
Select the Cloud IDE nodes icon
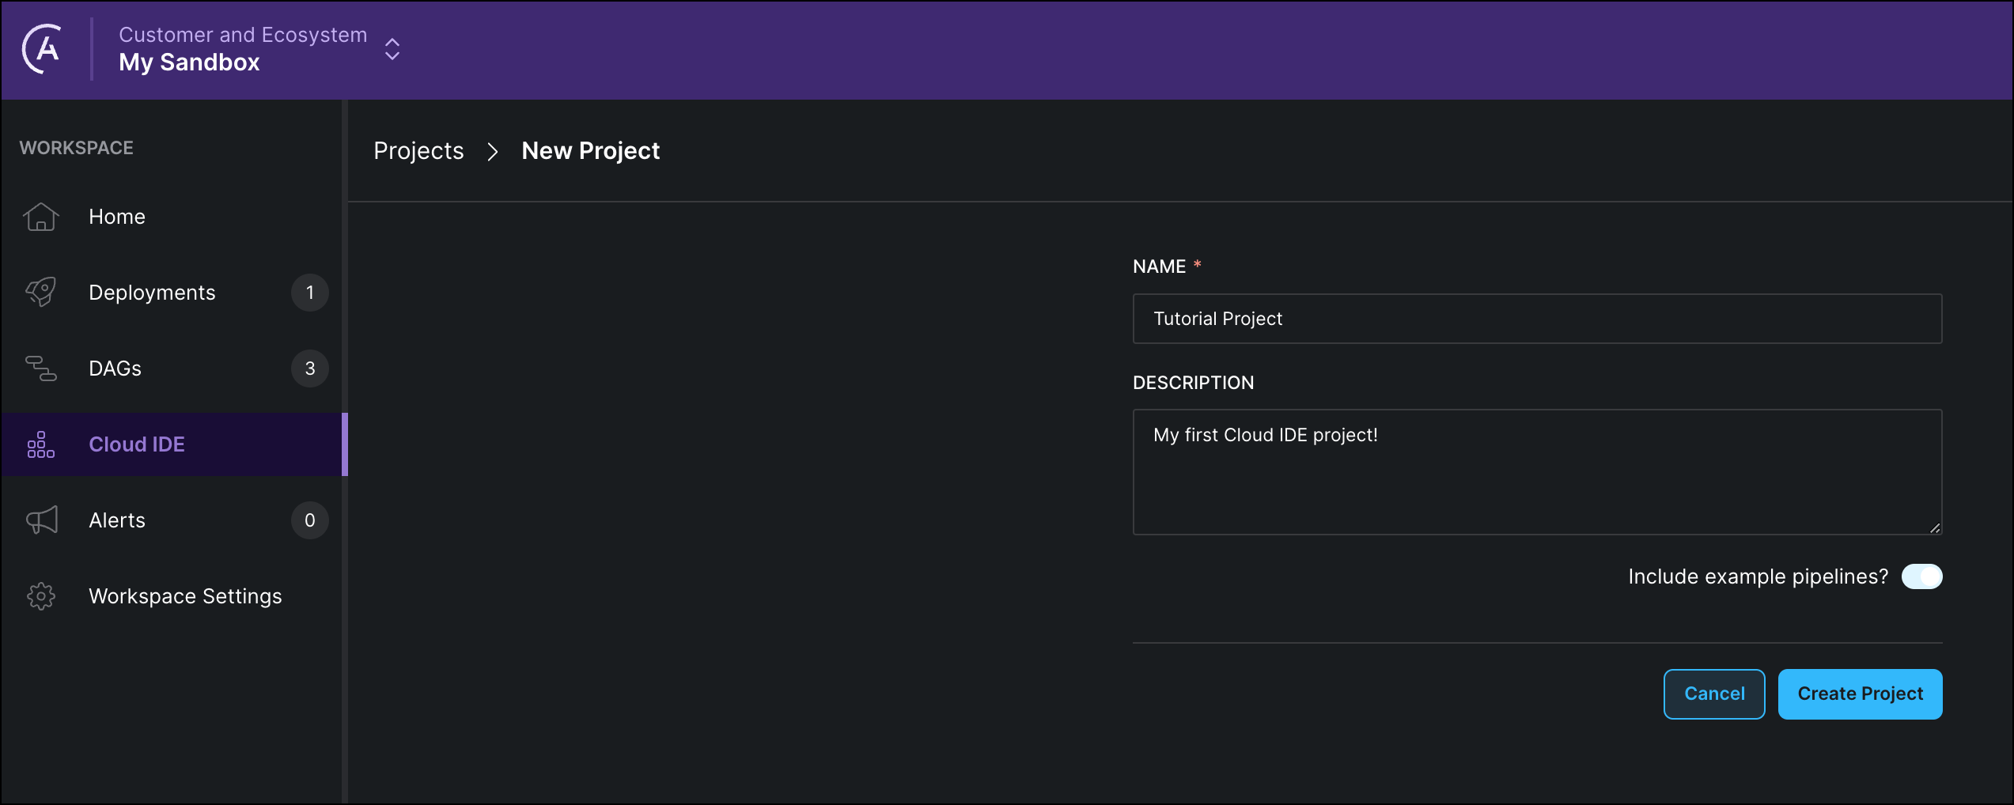click(x=41, y=444)
